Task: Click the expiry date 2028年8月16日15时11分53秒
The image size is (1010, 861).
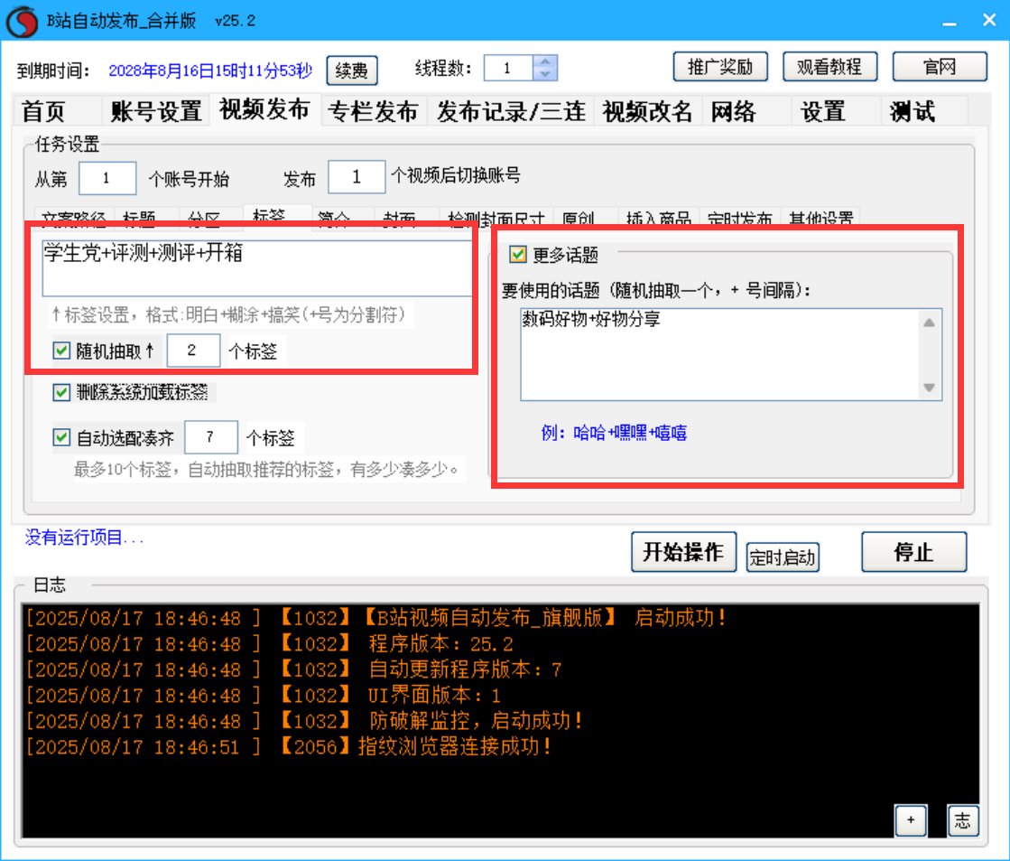Action: click(210, 70)
